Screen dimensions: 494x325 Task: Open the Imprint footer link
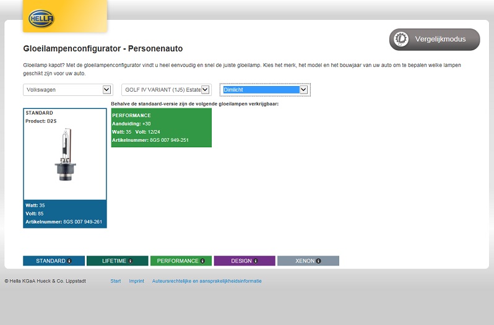pyautogui.click(x=136, y=281)
